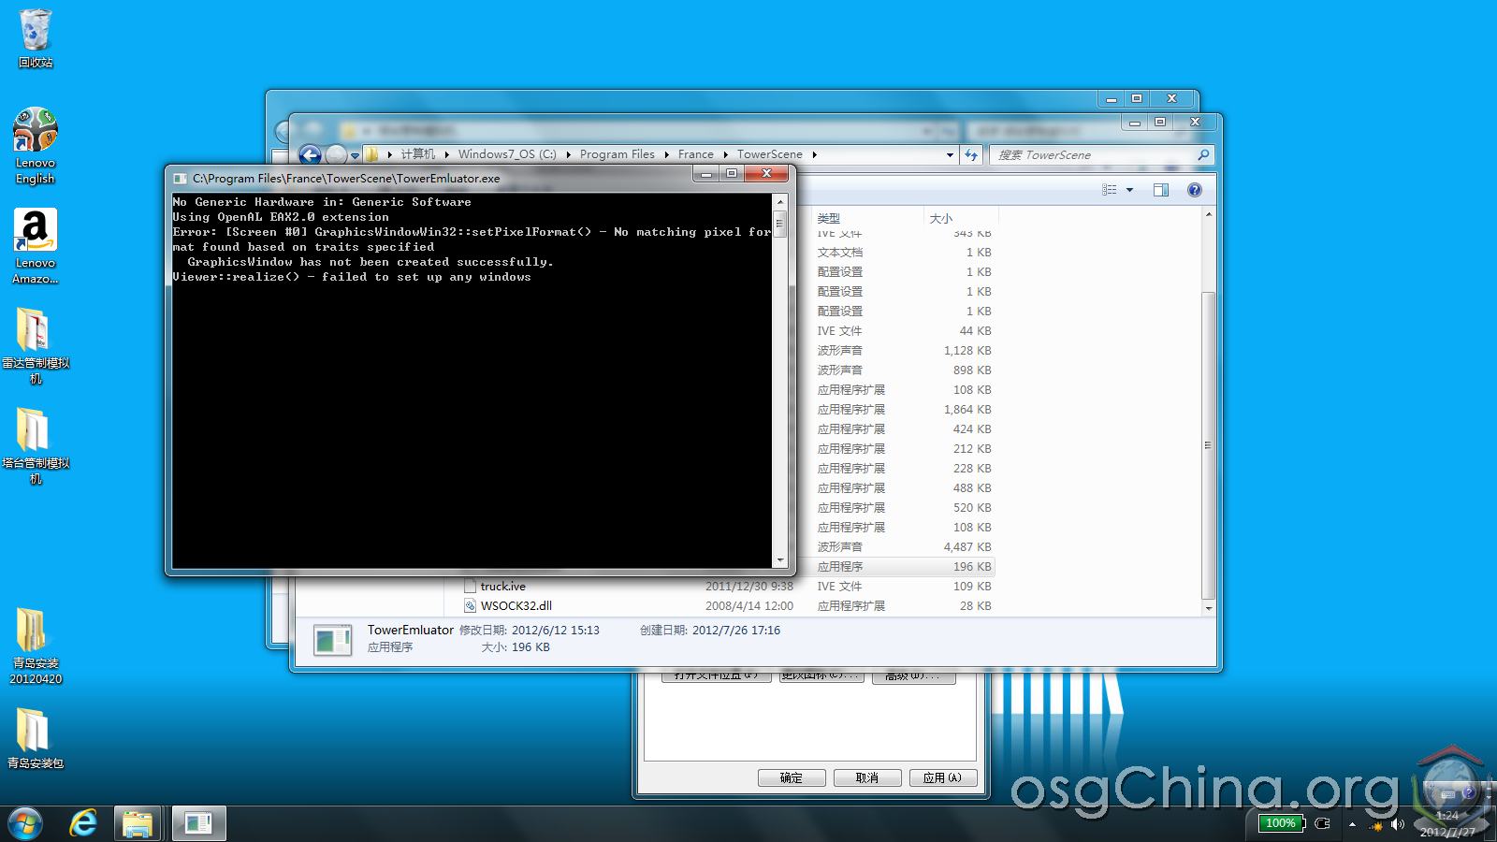Open the Windows Start menu
1497x842 pixels.
coord(25,824)
